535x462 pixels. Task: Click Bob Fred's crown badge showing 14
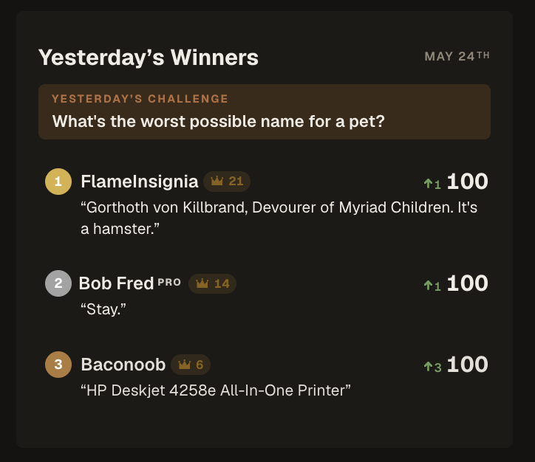[x=212, y=283]
